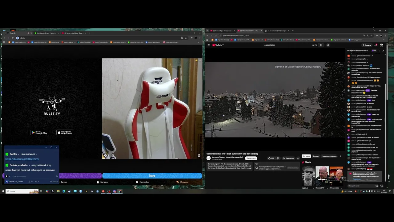Click the Windows taskbar search box
Image resolution: width=394 pixels, height=222 pixels.
(22, 191)
